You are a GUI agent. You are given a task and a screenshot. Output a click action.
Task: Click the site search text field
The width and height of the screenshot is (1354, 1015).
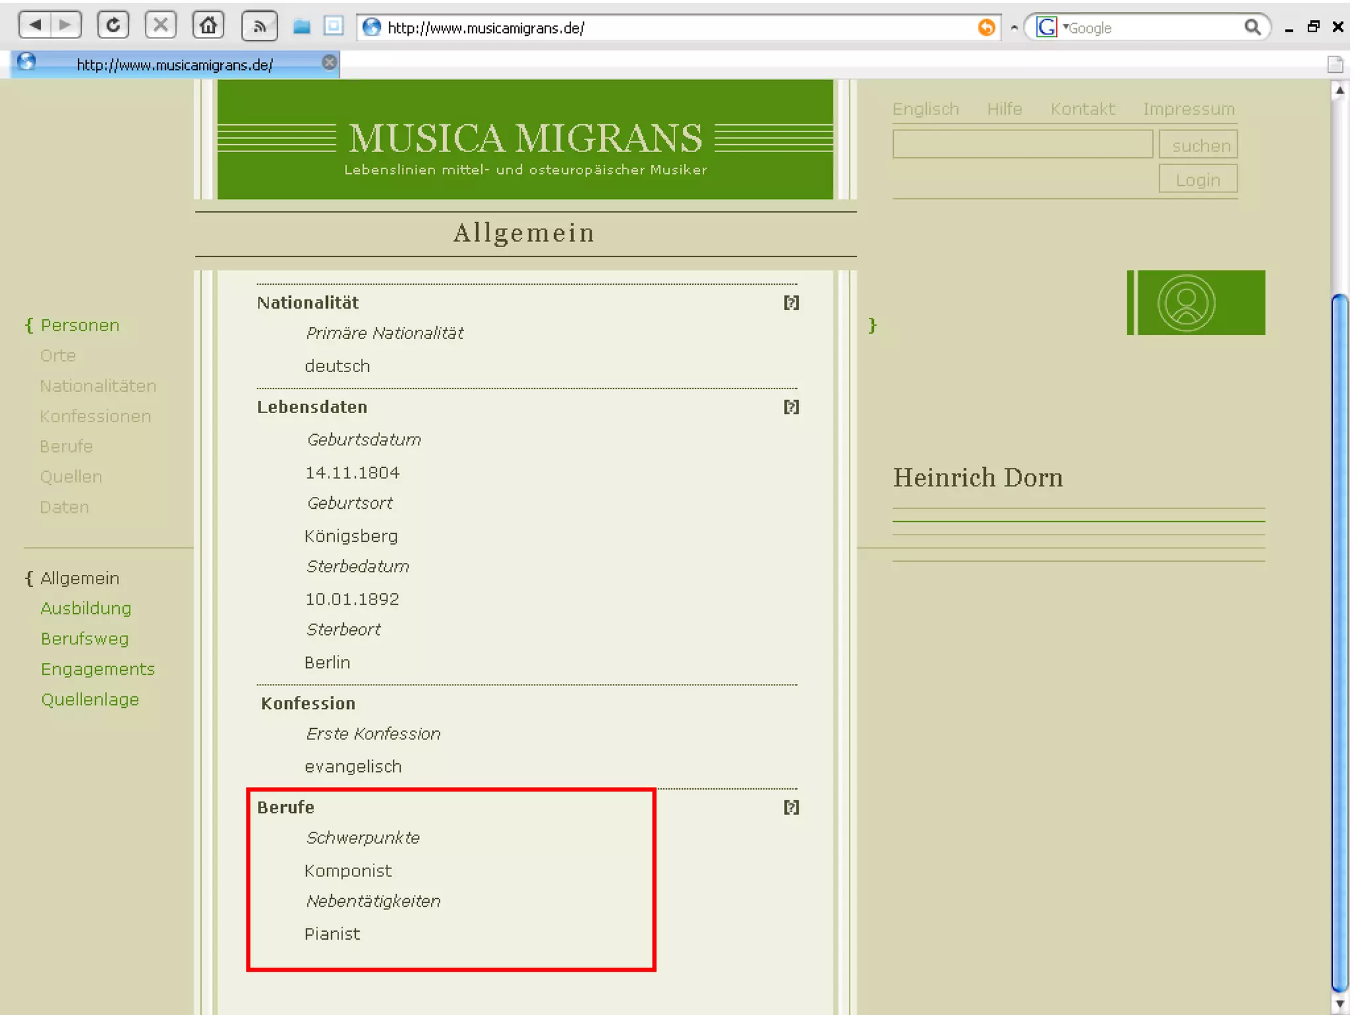(1022, 145)
